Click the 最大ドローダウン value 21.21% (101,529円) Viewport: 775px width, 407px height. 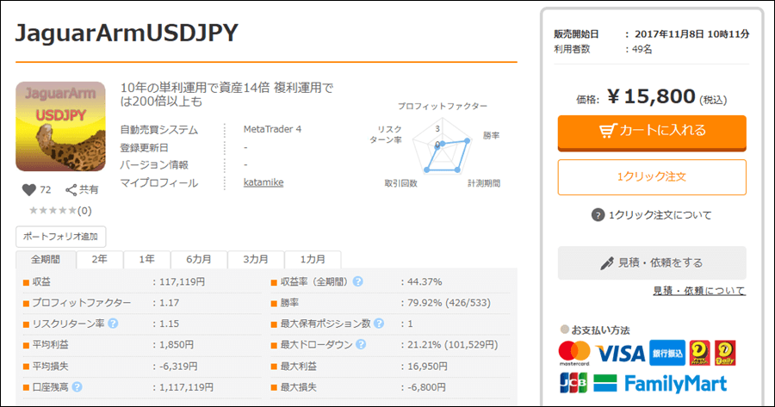click(x=453, y=345)
